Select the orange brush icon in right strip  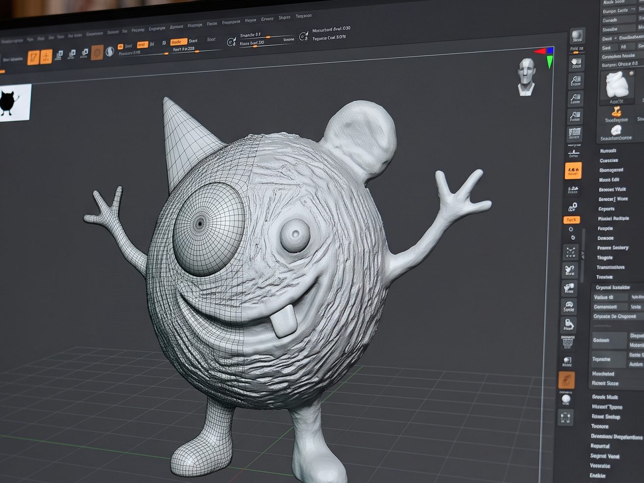[566, 379]
